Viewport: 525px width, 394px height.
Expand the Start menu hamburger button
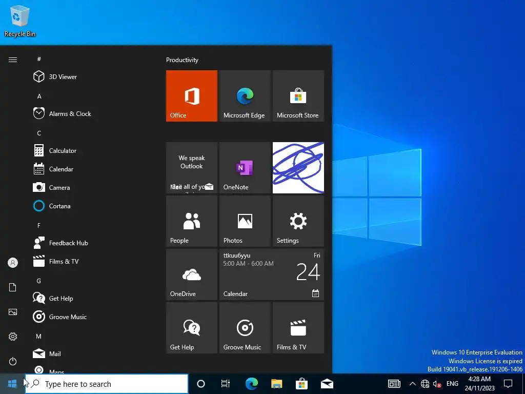tap(13, 60)
